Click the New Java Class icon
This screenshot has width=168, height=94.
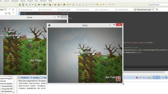pyautogui.click(x=59, y=5)
